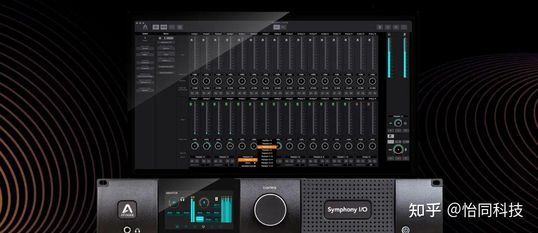Open Playback 9-10 output source dropdown

coord(318,157)
